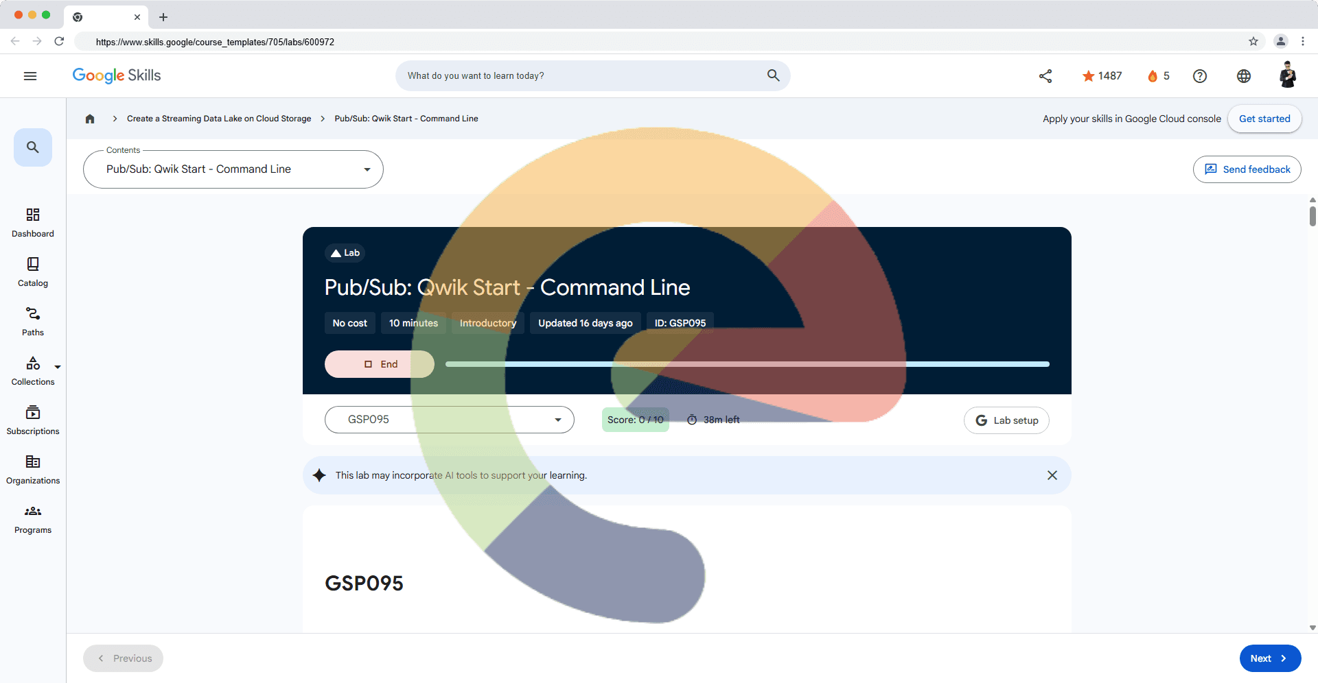The height and width of the screenshot is (683, 1318).
Task: Click breadcrumb 'Create a Streaming Data Lake on Cloud Storage'
Action: click(219, 119)
